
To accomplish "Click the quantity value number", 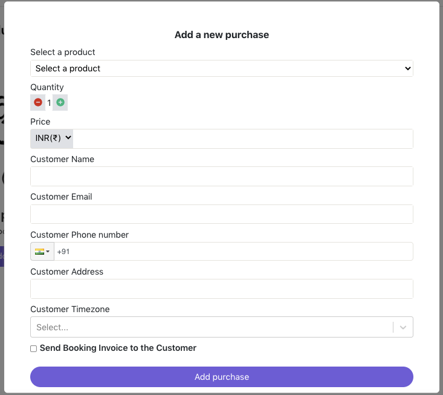I will click(49, 103).
